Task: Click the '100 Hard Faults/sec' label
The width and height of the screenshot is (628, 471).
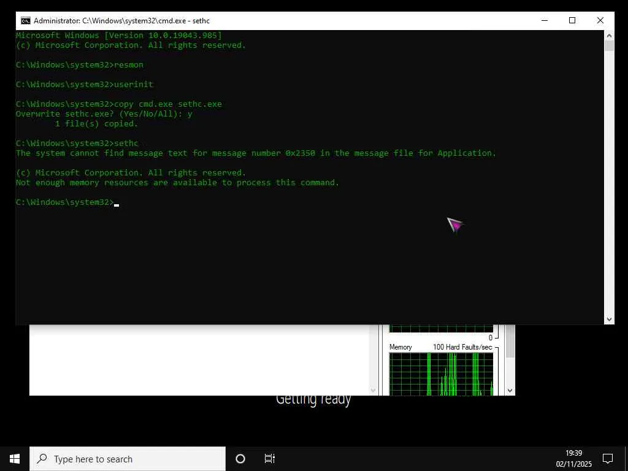Action: (x=462, y=347)
